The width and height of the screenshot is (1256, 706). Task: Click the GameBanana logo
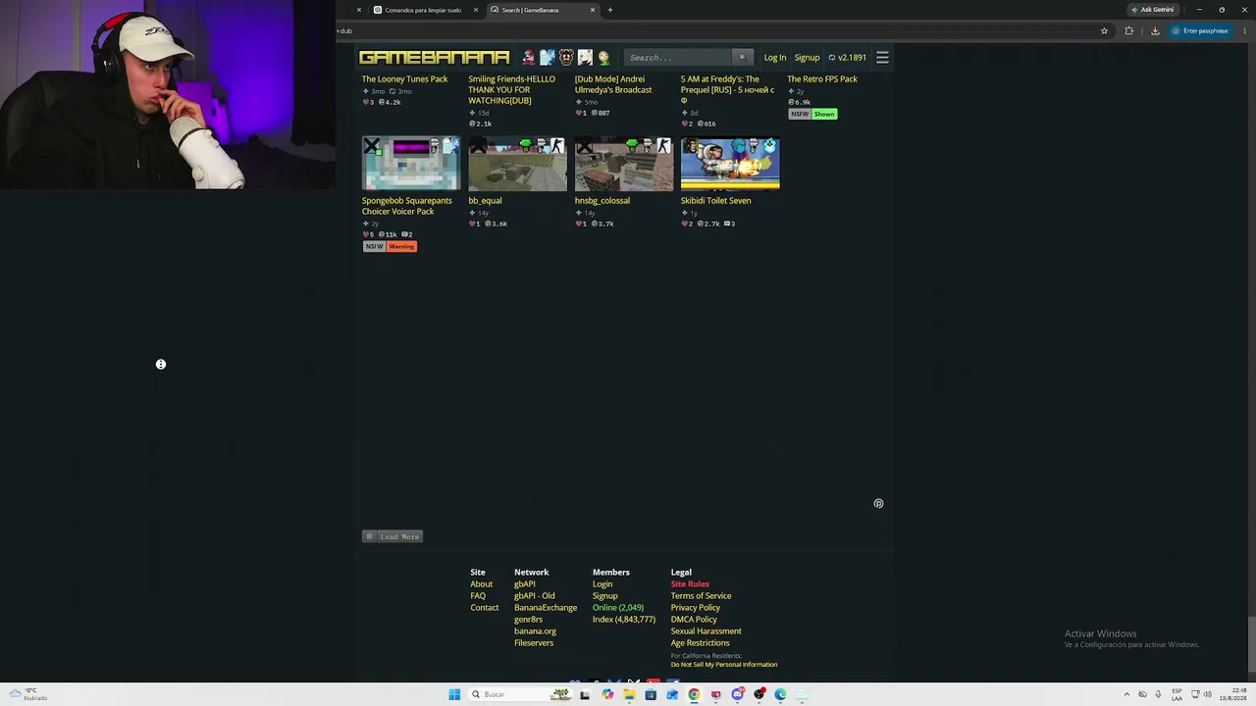pyautogui.click(x=435, y=58)
